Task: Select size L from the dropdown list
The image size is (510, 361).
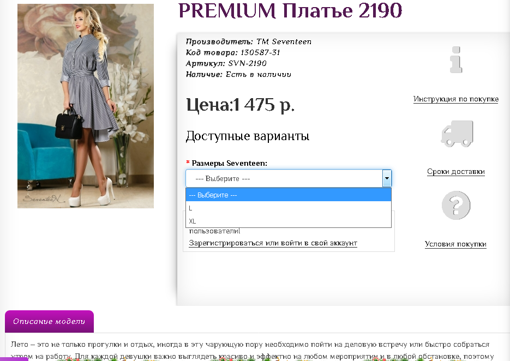Action: [x=288, y=208]
